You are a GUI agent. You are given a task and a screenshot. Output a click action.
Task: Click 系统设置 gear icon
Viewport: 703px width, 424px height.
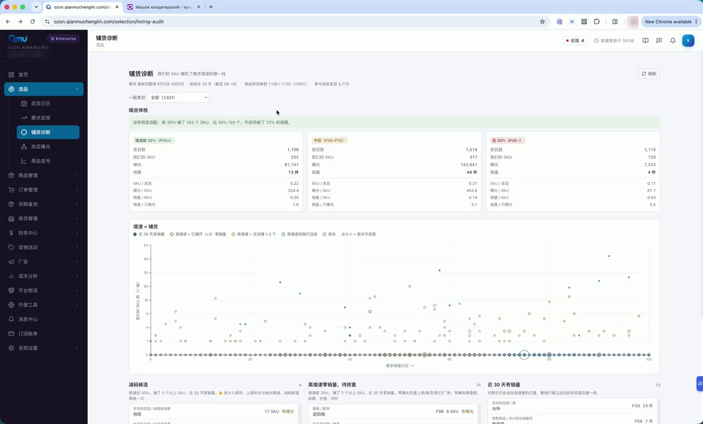coord(12,348)
